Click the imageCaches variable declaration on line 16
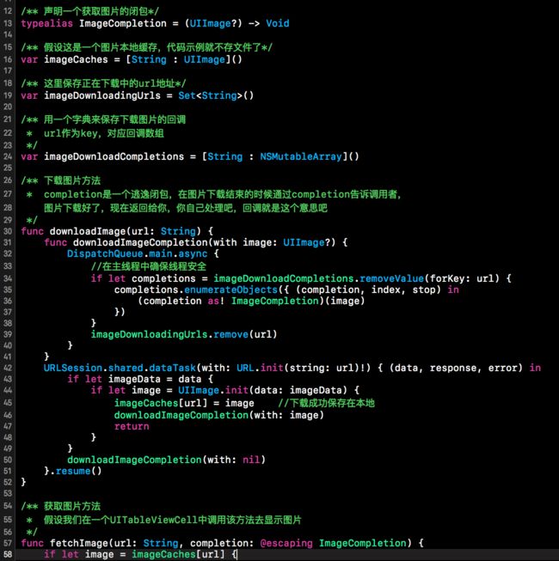Image resolution: width=559 pixels, height=561 pixels. (76, 59)
